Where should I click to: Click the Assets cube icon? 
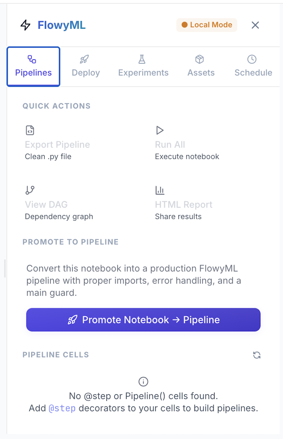(x=200, y=59)
